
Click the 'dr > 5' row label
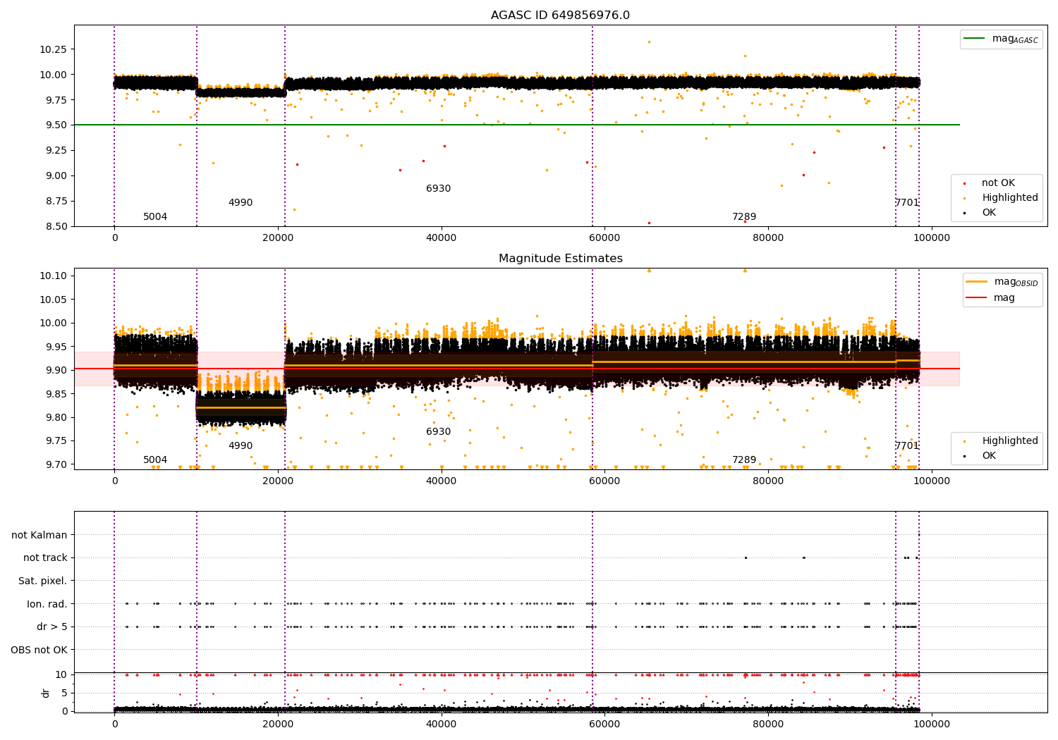pos(52,627)
